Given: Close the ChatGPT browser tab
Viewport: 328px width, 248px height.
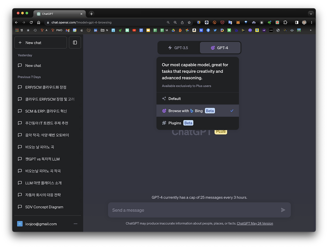Looking at the screenshot, I should click(81, 14).
